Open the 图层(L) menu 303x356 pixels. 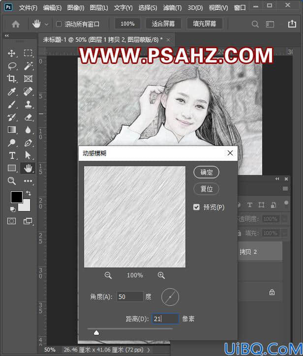pyautogui.click(x=99, y=8)
